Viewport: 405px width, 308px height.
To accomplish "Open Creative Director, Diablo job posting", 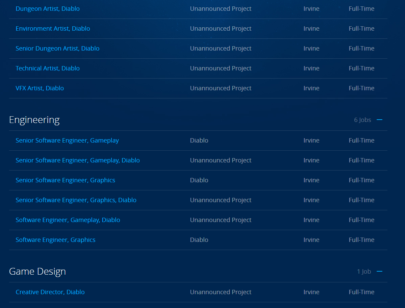I will point(50,292).
